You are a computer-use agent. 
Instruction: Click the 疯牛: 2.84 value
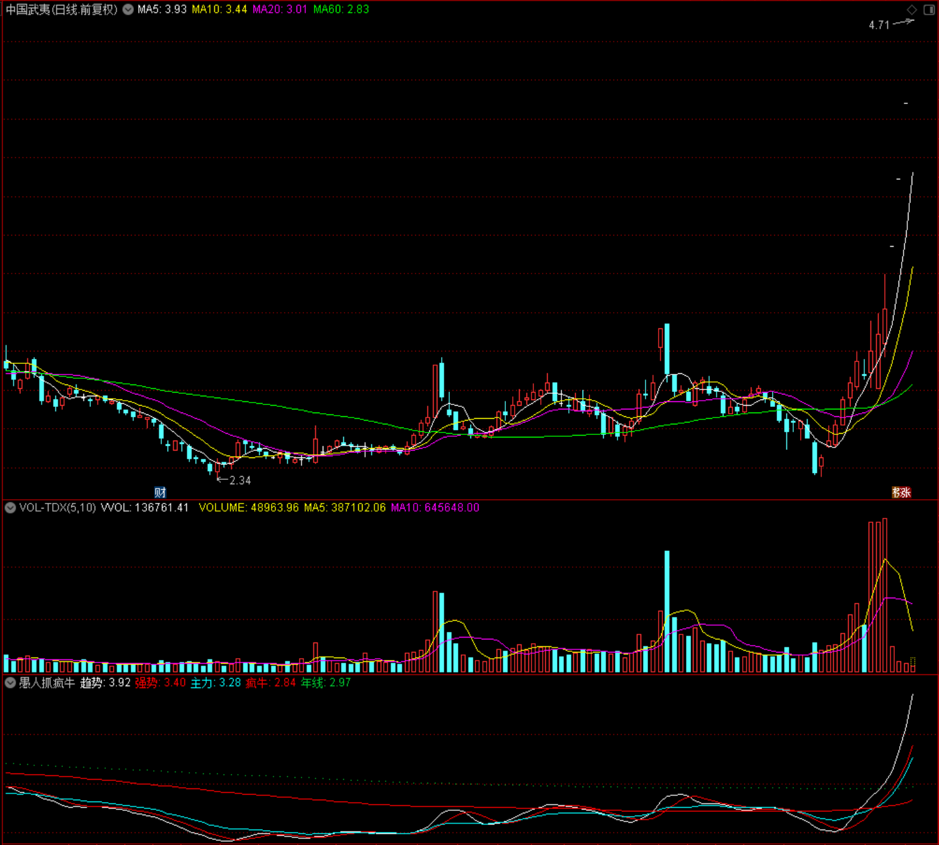271,683
